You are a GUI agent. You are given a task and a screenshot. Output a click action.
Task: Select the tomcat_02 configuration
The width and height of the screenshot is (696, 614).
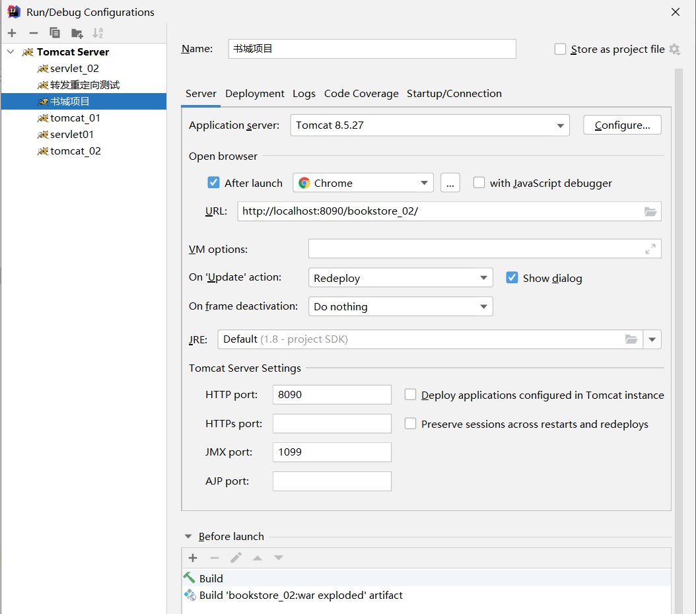(84, 151)
